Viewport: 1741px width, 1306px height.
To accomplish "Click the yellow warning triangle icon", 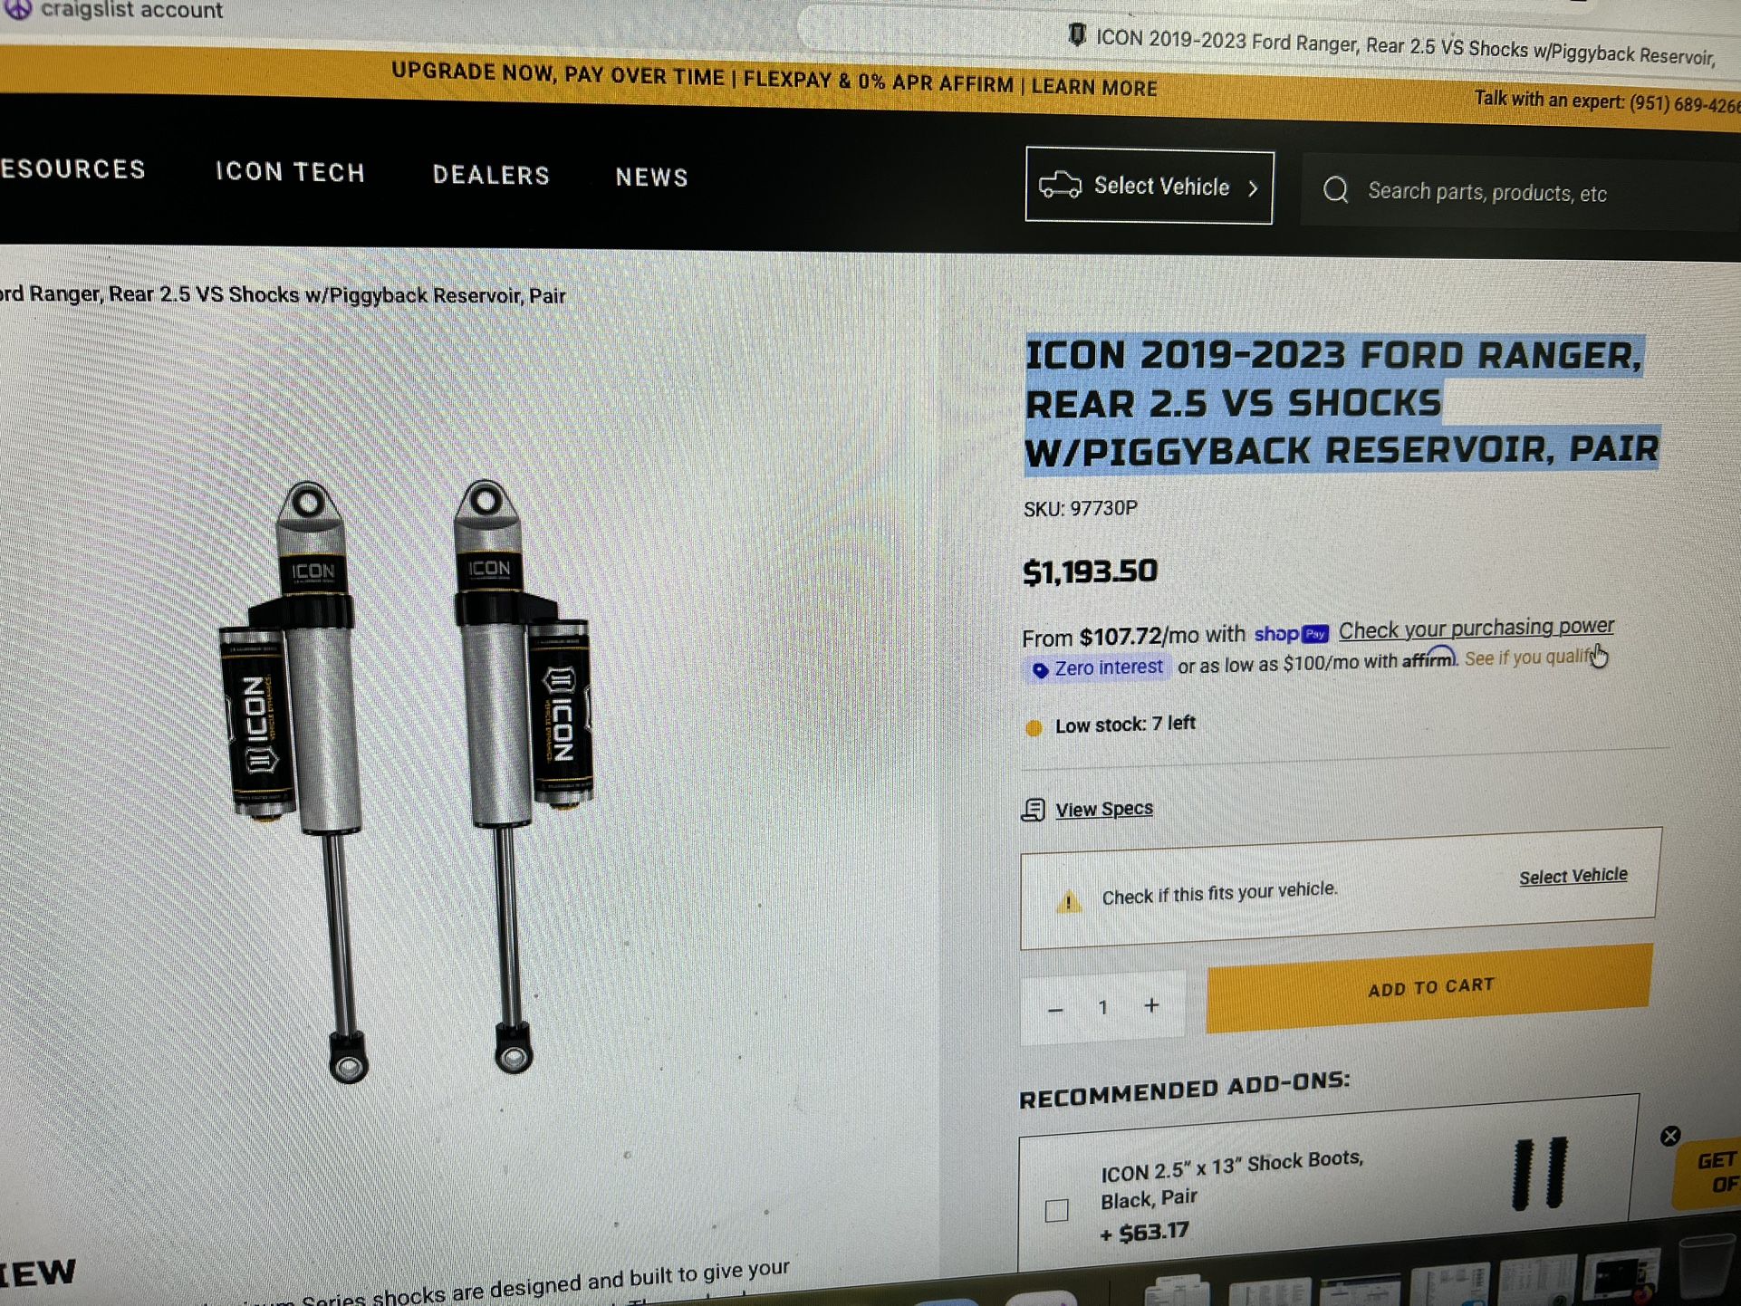I will (1069, 901).
